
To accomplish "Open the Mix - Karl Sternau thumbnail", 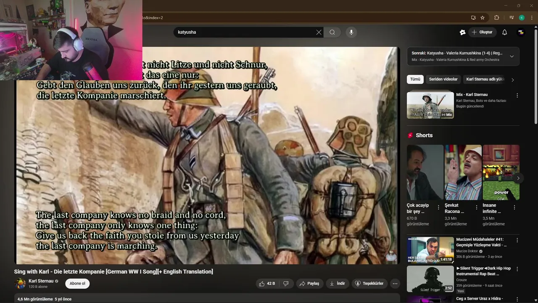I will (x=430, y=105).
